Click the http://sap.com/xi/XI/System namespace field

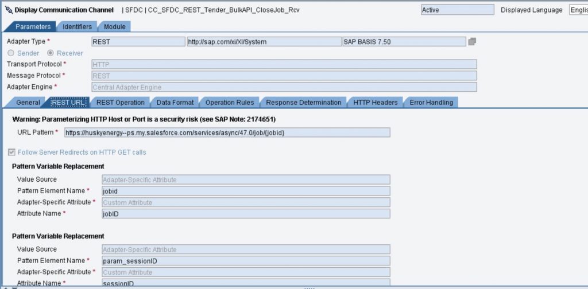(x=264, y=41)
